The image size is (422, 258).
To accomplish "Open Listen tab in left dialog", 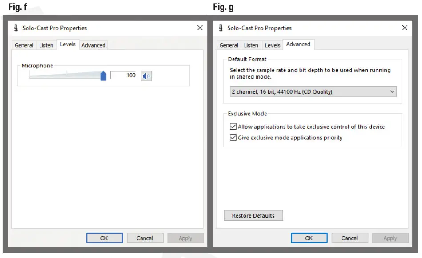I will pos(46,45).
